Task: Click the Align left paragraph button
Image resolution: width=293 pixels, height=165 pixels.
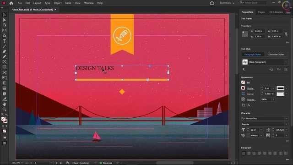Action: coord(244,154)
